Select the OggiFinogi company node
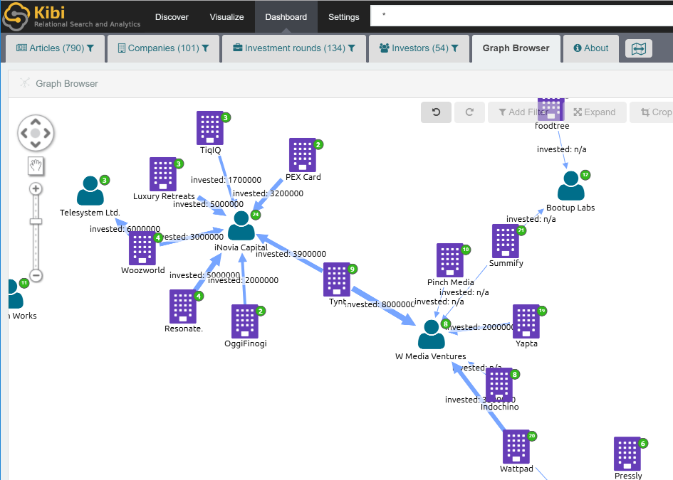Image resolution: width=673 pixels, height=480 pixels. tap(245, 321)
